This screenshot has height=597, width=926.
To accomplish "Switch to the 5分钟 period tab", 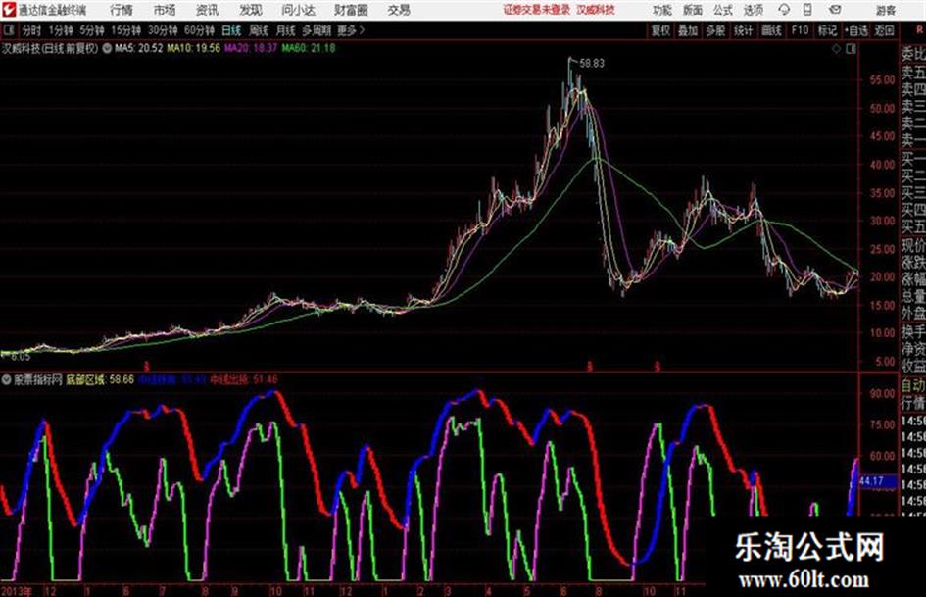I will coord(91,30).
